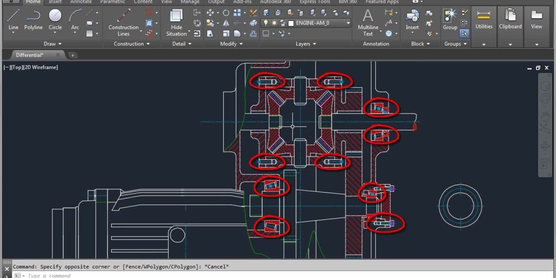
Task: Select the Polyline tool
Action: 33,20
